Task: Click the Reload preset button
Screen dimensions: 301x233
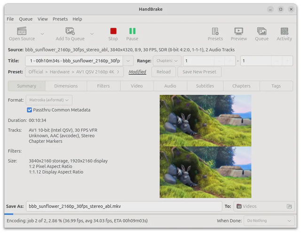Action: click(164, 72)
